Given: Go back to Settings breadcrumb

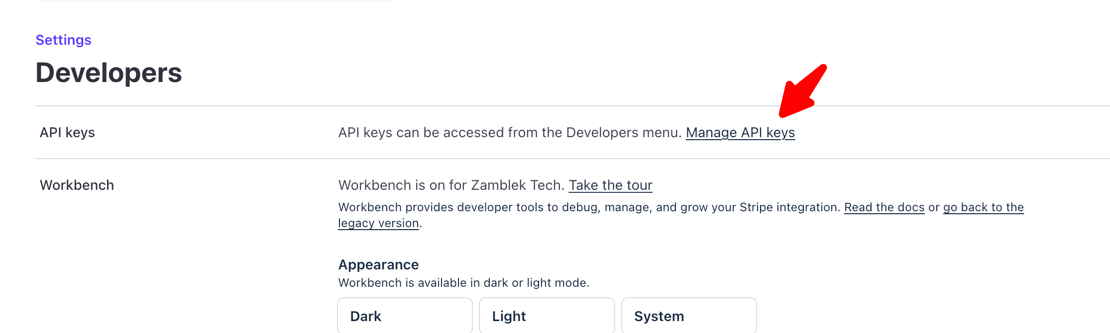Looking at the screenshot, I should pos(63,40).
